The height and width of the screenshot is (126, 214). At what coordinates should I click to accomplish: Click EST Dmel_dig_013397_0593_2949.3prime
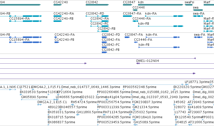(x=160, y=97)
